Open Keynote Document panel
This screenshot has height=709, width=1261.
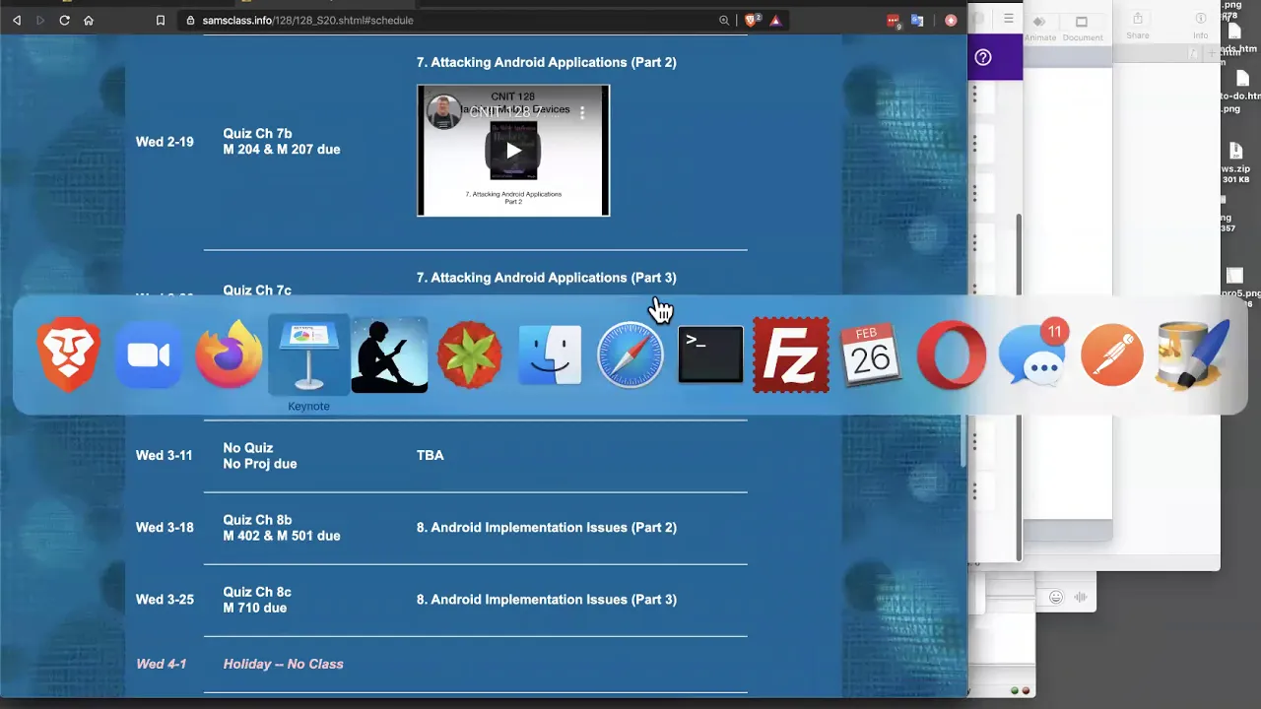[1082, 28]
